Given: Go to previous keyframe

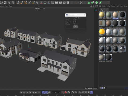Looking at the screenshot, I should 24,92.
